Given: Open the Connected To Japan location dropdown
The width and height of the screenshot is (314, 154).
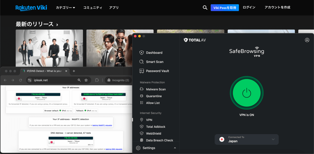Looking at the screenshot, I should (247, 139).
